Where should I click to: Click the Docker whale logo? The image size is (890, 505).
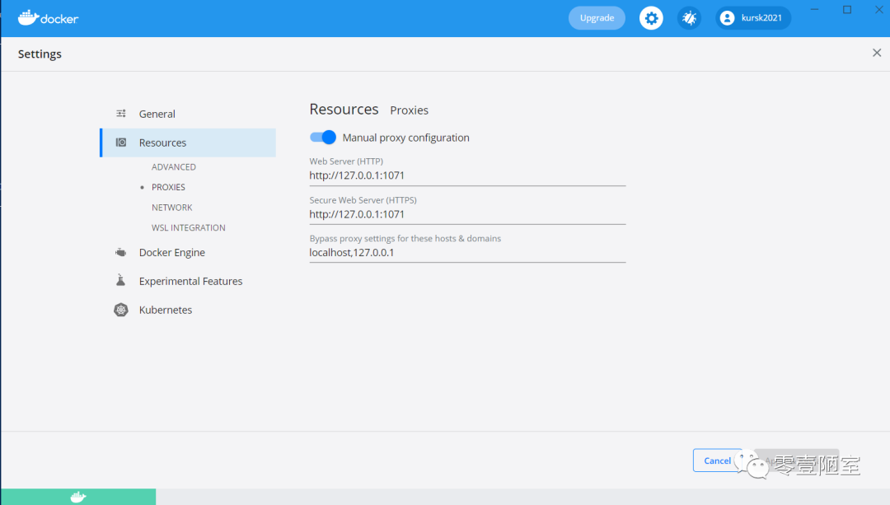pyautogui.click(x=48, y=18)
